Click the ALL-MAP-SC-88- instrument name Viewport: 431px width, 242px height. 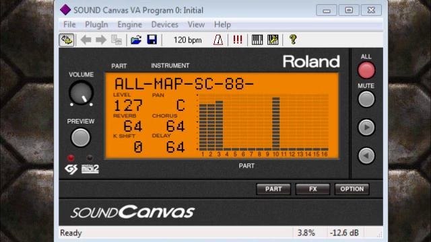(x=184, y=84)
